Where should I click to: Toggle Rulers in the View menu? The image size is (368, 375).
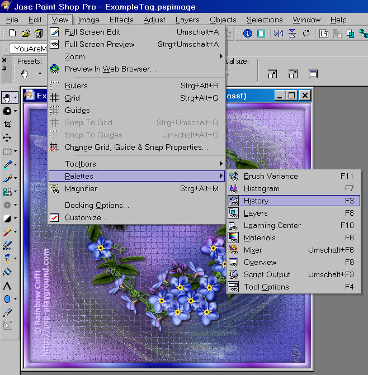(136, 86)
